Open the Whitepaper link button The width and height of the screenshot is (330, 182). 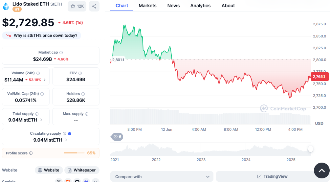[82, 170]
